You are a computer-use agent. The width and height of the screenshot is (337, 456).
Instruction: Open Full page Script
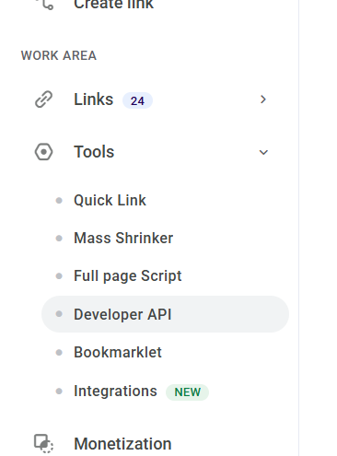click(128, 276)
